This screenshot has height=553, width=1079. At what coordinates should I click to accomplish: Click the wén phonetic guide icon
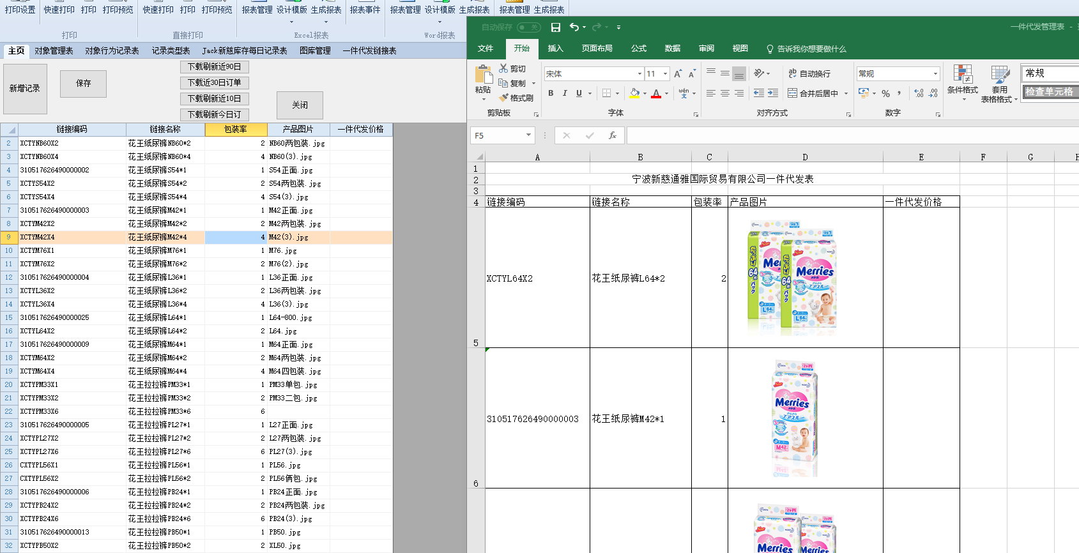click(684, 93)
